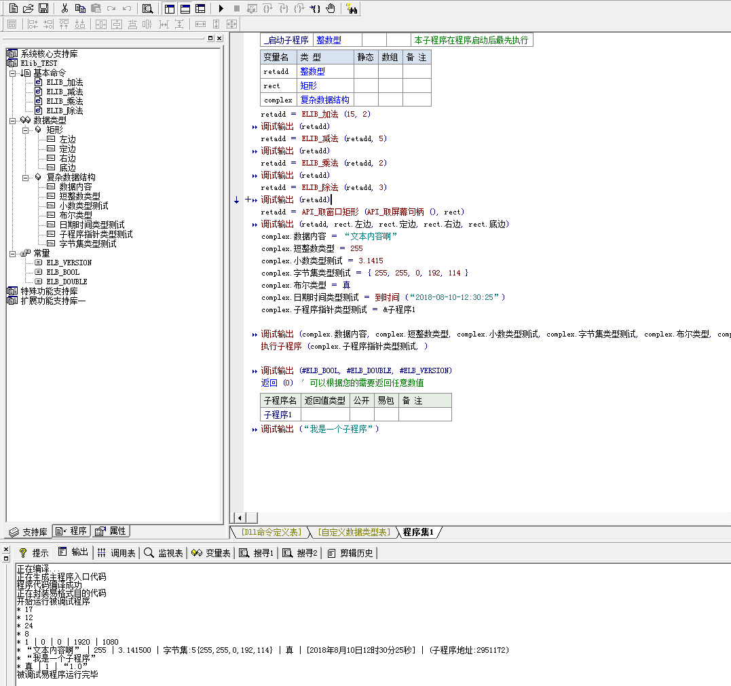The image size is (731, 686).
Task: Select the 程序集1 tab
Action: [x=418, y=532]
